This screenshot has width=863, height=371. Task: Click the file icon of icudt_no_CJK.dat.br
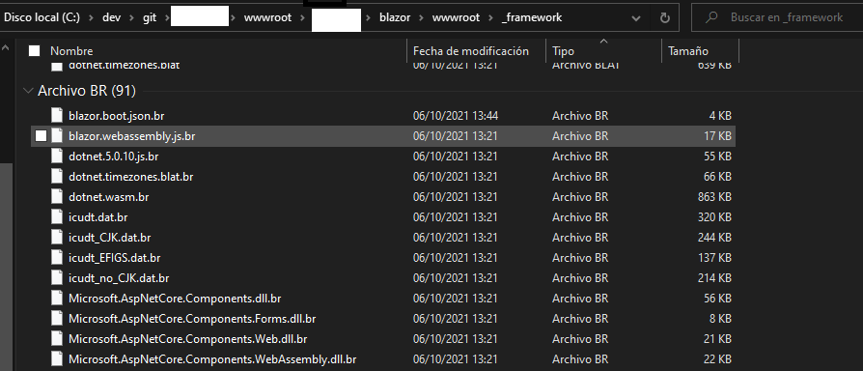point(57,278)
